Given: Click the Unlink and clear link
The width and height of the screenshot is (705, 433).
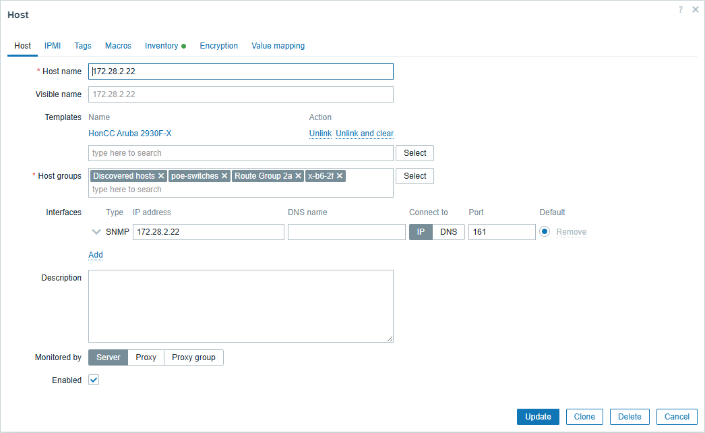Looking at the screenshot, I should click(x=365, y=134).
